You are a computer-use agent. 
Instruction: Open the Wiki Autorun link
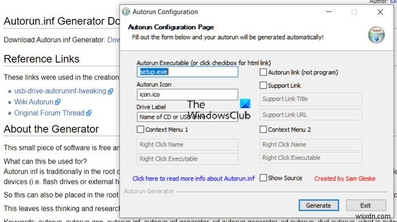click(x=33, y=102)
